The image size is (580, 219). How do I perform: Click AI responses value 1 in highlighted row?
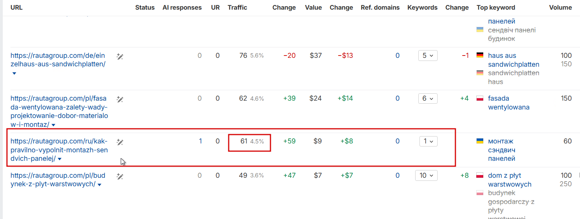pyautogui.click(x=200, y=141)
